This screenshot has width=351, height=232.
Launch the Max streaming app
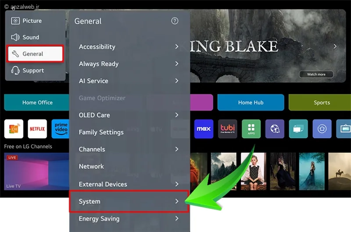tap(204, 129)
